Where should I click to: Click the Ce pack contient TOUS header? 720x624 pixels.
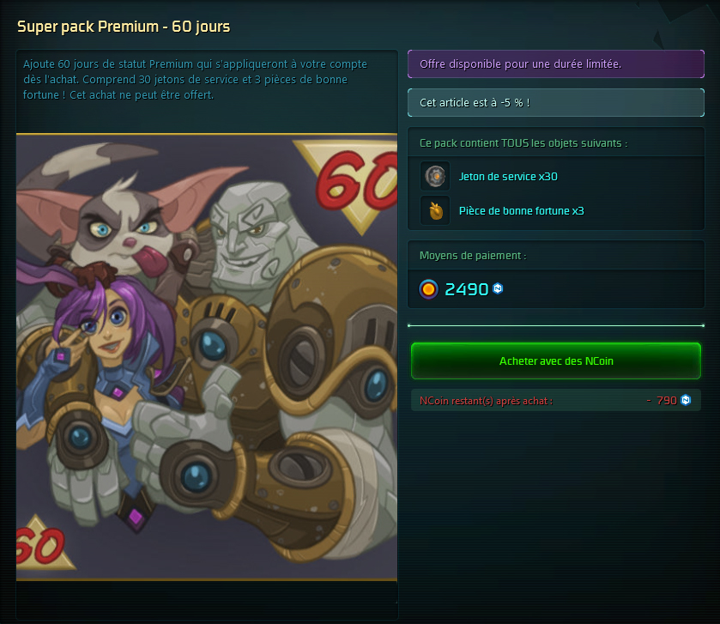[523, 142]
